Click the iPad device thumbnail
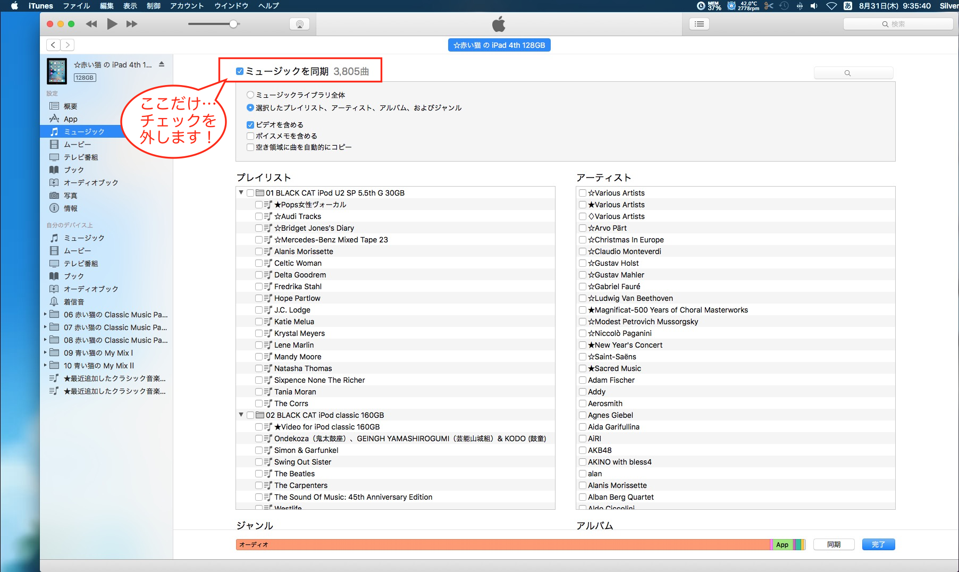959x572 pixels. [x=57, y=71]
